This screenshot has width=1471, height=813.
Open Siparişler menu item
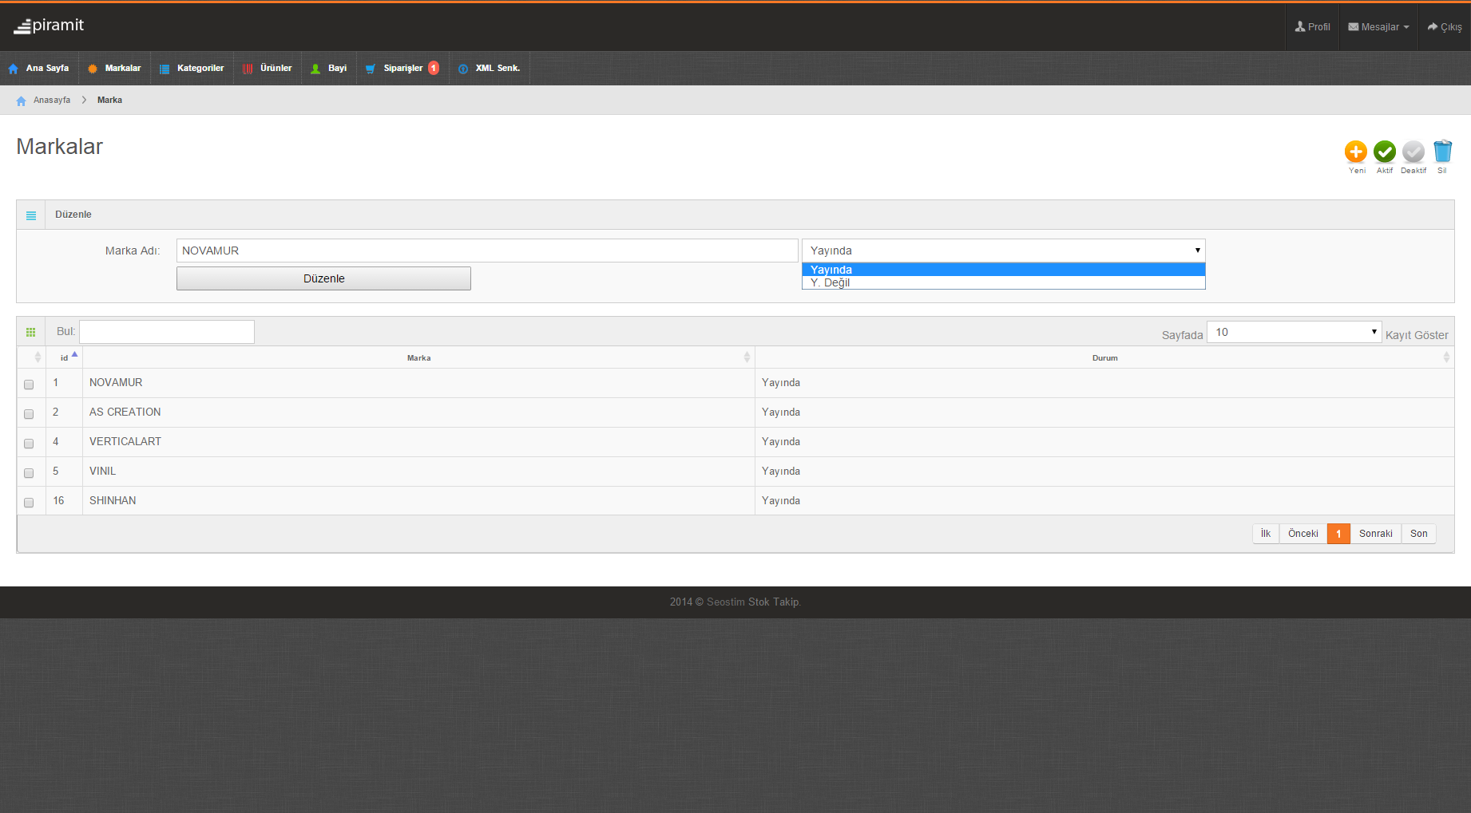pos(402,69)
